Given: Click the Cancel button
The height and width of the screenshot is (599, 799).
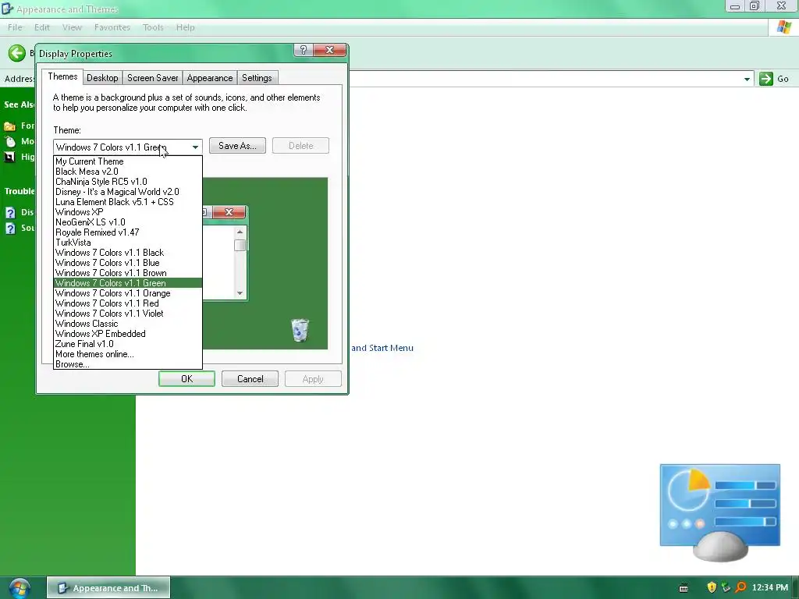Looking at the screenshot, I should point(250,378).
